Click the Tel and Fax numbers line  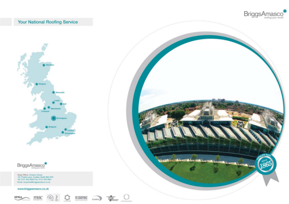coord(34,179)
